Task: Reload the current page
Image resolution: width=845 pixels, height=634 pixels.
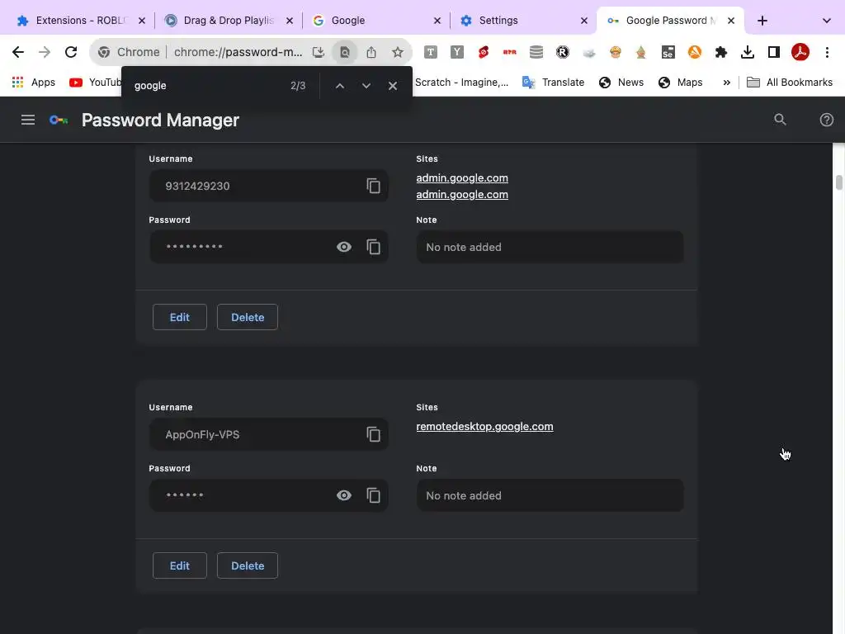Action: tap(71, 52)
